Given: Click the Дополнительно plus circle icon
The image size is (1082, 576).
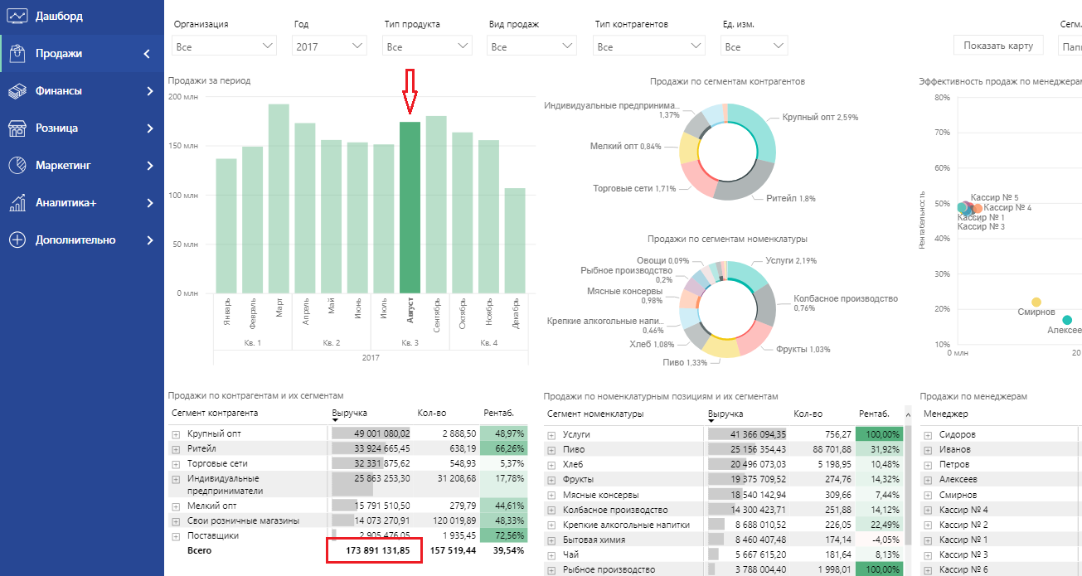Looking at the screenshot, I should [17, 240].
